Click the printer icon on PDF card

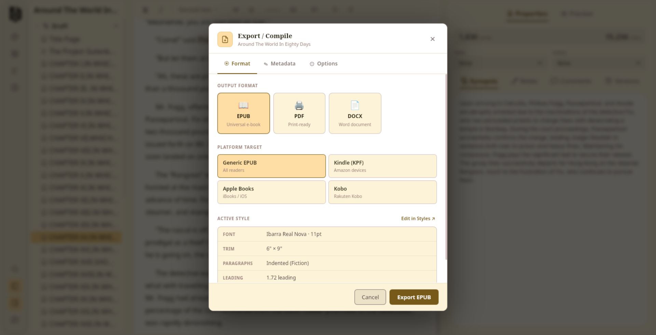299,105
